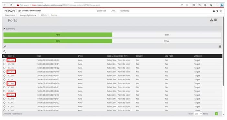The width and height of the screenshot is (227, 120).
Task: Open the Bing sidebar icon
Action: pyautogui.click(x=222, y=5)
